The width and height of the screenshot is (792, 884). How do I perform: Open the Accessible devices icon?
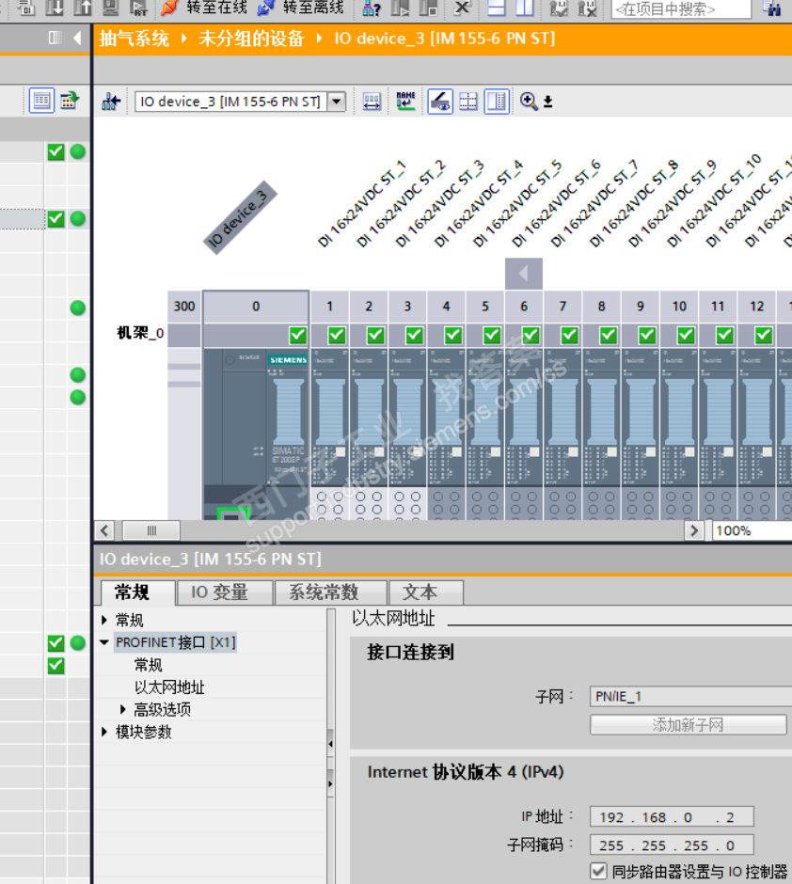pos(371,8)
